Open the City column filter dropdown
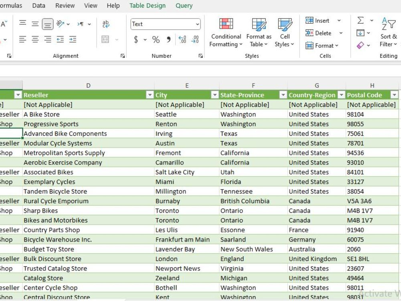401x301 pixels. coord(215,95)
